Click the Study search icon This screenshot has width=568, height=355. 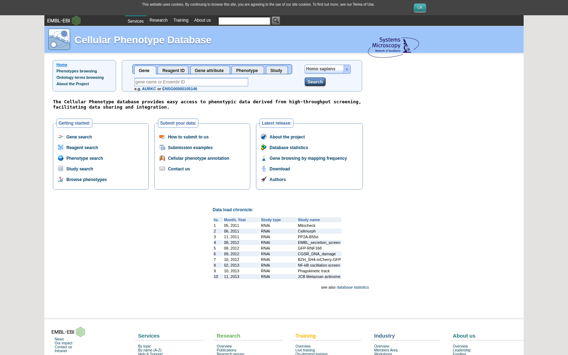(61, 169)
